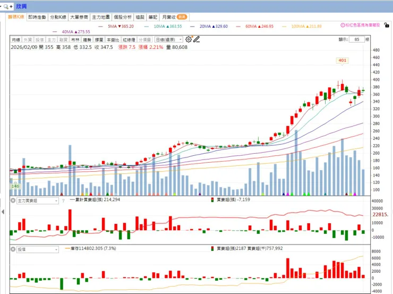Toggle the padlock icon at top right
Screen dimensions: 393x294
click(x=387, y=25)
